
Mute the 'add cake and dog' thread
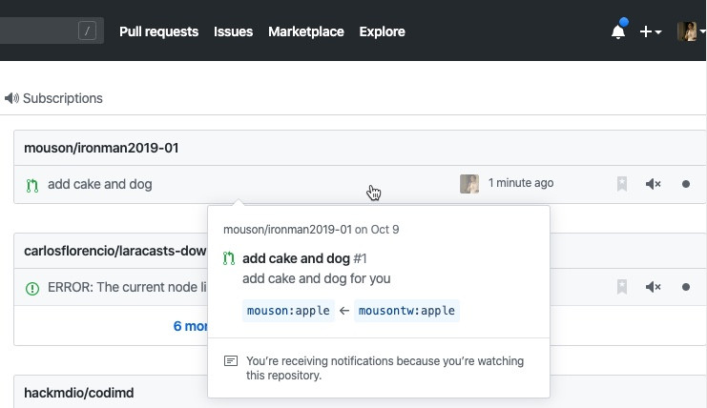click(x=654, y=184)
